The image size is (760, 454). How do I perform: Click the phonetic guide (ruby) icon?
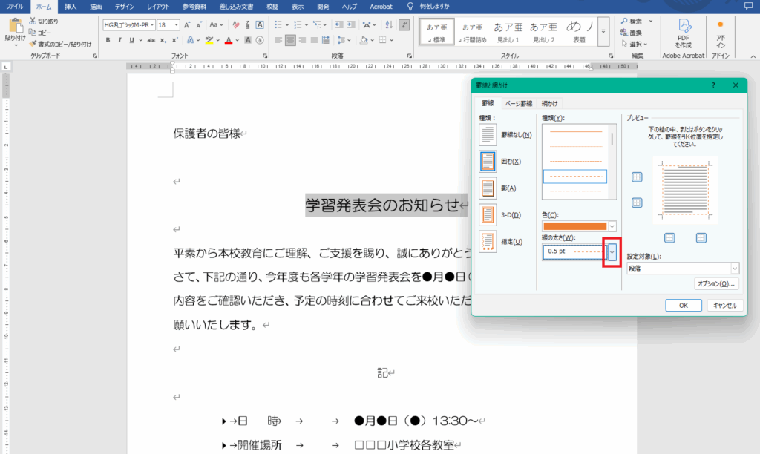click(248, 24)
